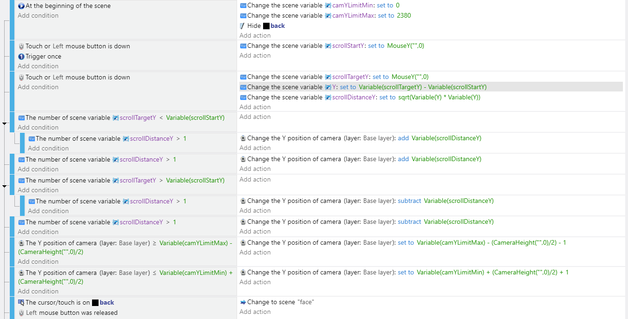Click "Add action" below the scrollStartY action
The height and width of the screenshot is (319, 628).
click(255, 55)
